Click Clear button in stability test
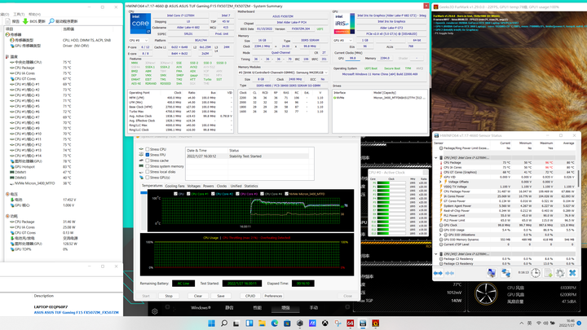This screenshot has height=330, width=587. 198,296
